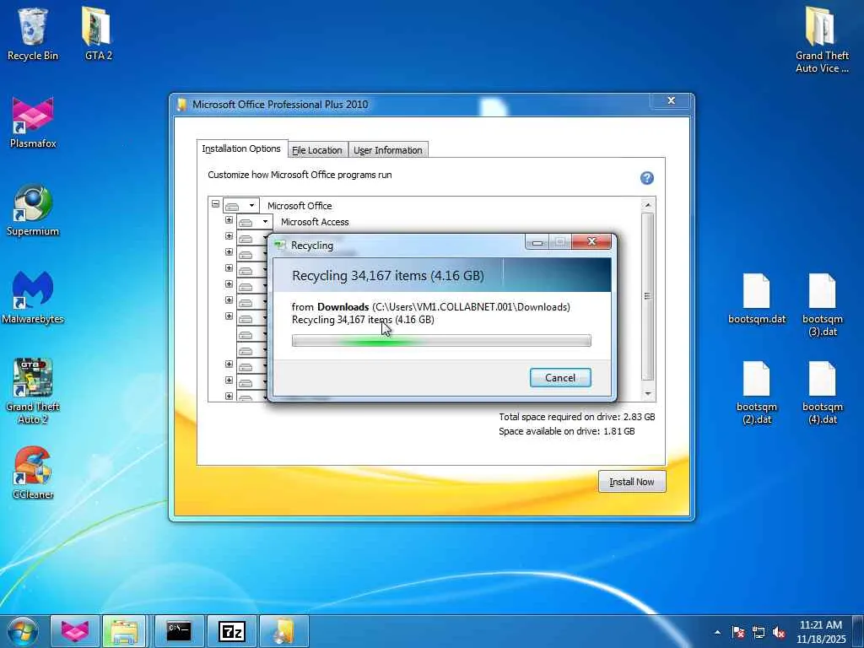
Task: Select Microsoft Office tree label
Action: [x=300, y=206]
